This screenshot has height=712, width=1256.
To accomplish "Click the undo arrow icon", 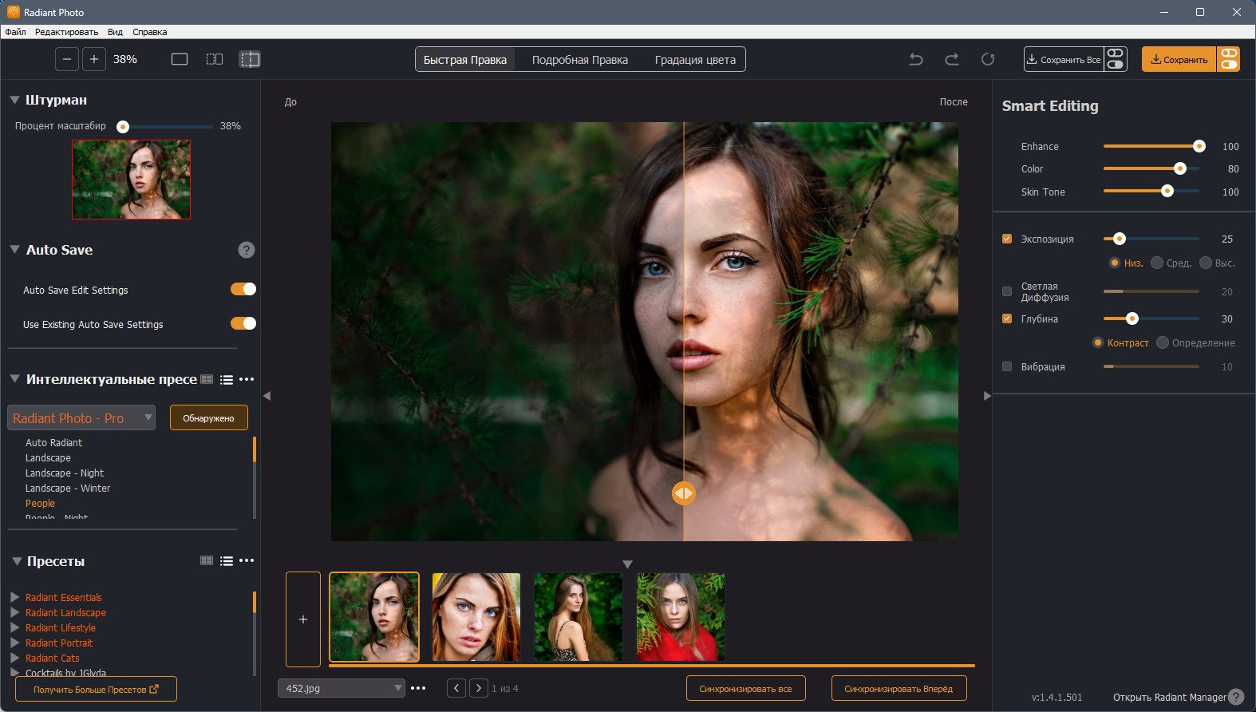I will 916,59.
